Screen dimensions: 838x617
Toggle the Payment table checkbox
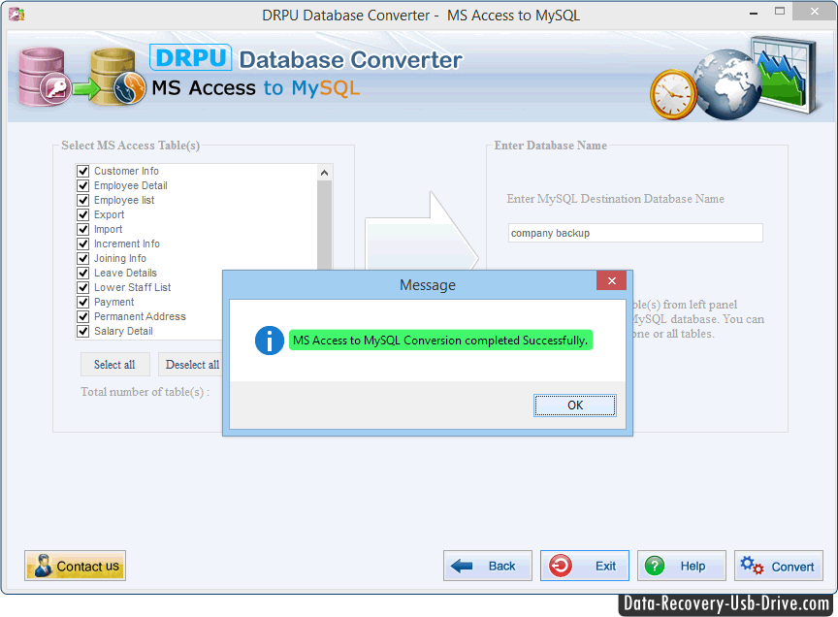pyautogui.click(x=82, y=302)
